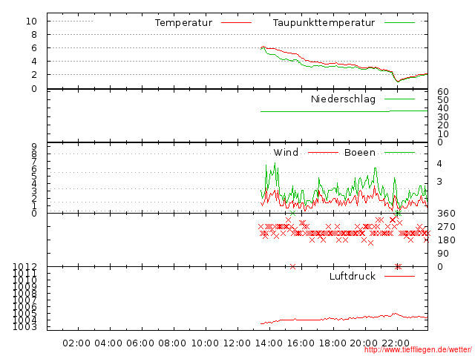The height and width of the screenshot is (356, 475).
Task: Click the green precipitation line in the chart
Action: point(344,111)
